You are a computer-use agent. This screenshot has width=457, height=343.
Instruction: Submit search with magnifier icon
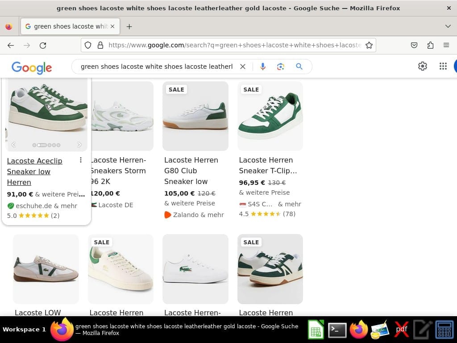(299, 67)
